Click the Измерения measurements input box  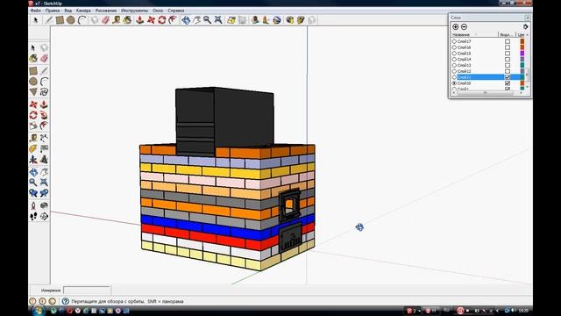[x=87, y=291]
